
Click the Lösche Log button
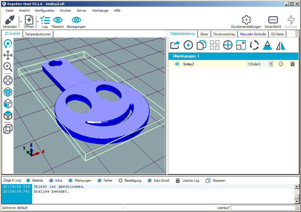[x=187, y=181]
